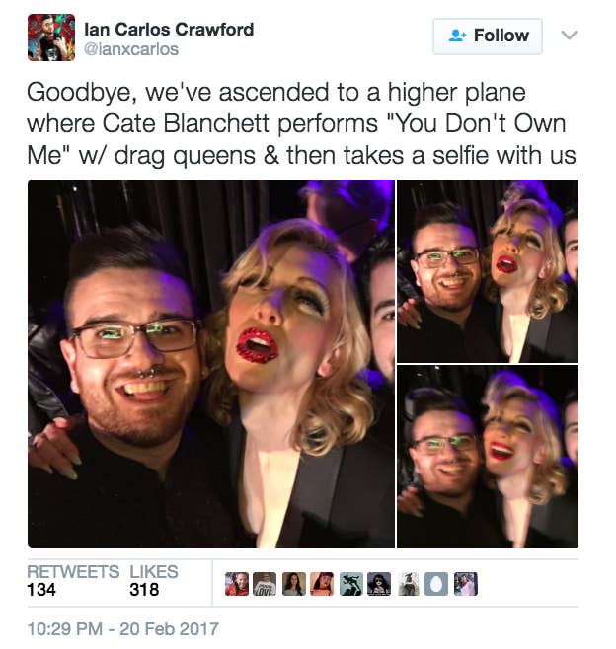
Task: Open the Ian Carlos Crawford display name link
Action: point(169,30)
